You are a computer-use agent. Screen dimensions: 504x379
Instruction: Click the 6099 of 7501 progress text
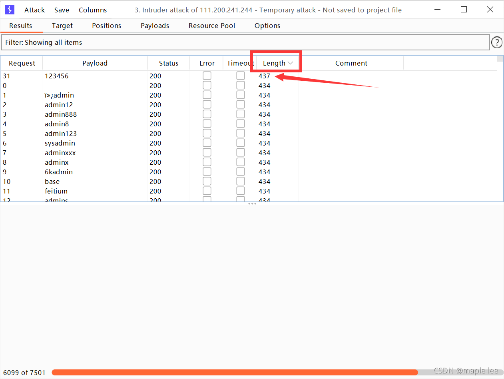point(24,373)
